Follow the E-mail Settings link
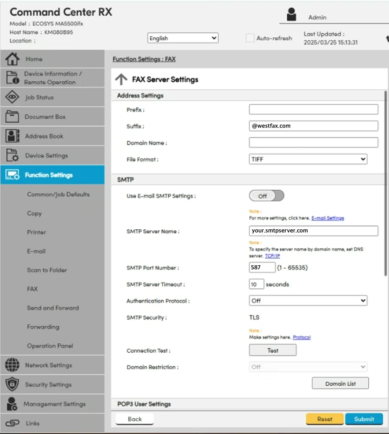 (328, 218)
